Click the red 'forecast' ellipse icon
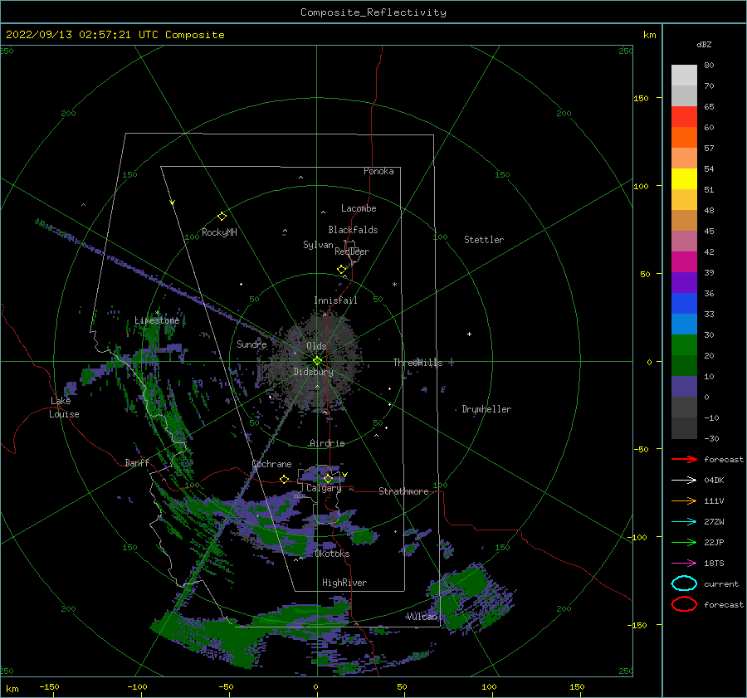This screenshot has width=747, height=698. [x=684, y=604]
